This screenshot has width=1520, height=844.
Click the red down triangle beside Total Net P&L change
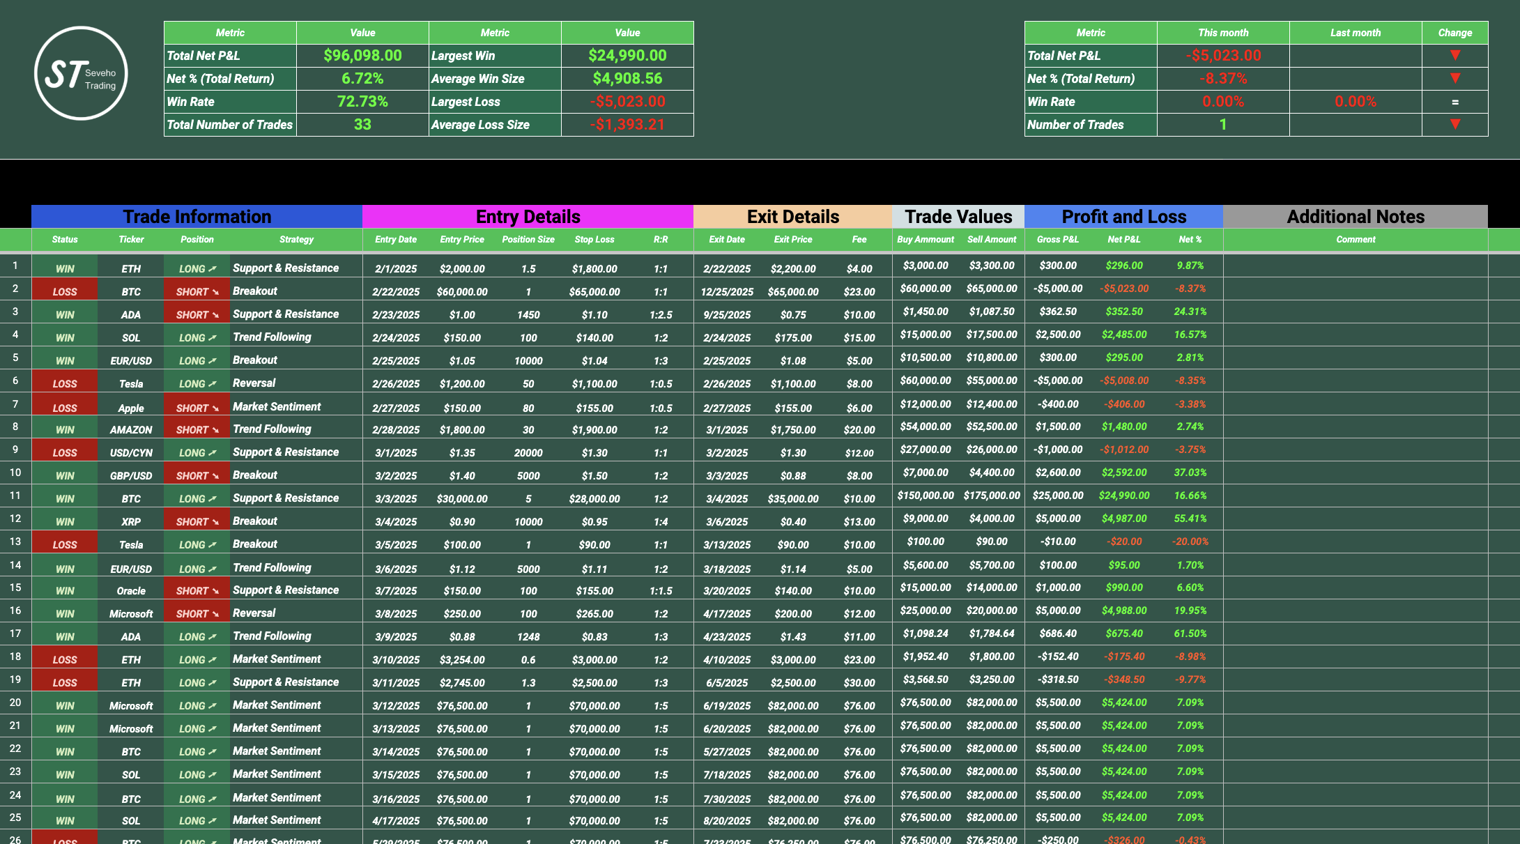1455,56
